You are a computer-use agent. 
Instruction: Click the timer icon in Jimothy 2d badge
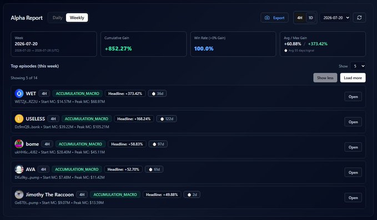tap(189, 195)
